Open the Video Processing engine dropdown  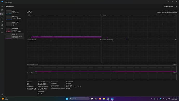pyautogui.click(x=107, y=40)
